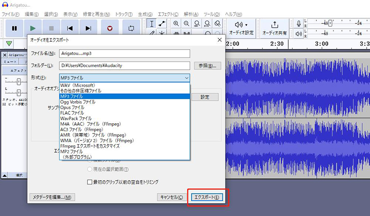Viewport: 370px width, 216px height.
Task: Open the Arigatou track name menu
Action: [x=17, y=55]
